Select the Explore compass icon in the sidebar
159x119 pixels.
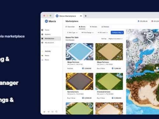coord(42,34)
